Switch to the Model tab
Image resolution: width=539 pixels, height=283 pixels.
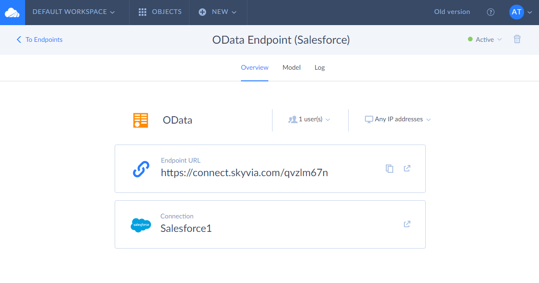click(x=292, y=67)
